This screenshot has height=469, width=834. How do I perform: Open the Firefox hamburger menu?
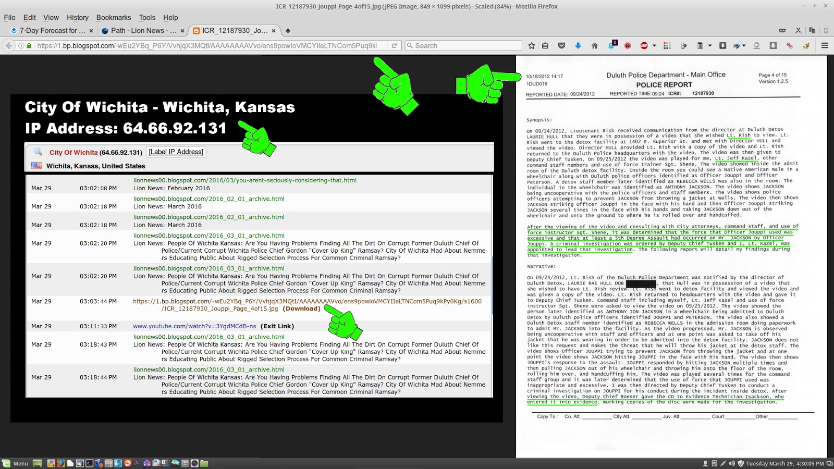[x=825, y=46]
